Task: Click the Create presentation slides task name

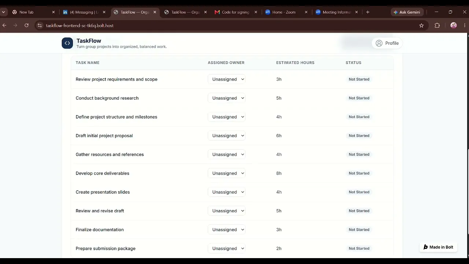Action: (103, 192)
